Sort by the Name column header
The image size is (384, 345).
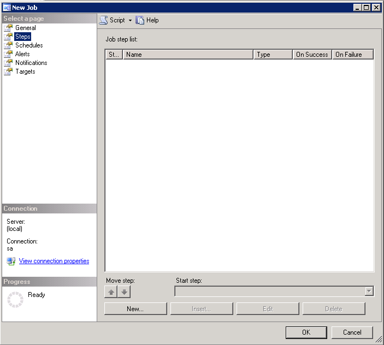pyautogui.click(x=188, y=55)
